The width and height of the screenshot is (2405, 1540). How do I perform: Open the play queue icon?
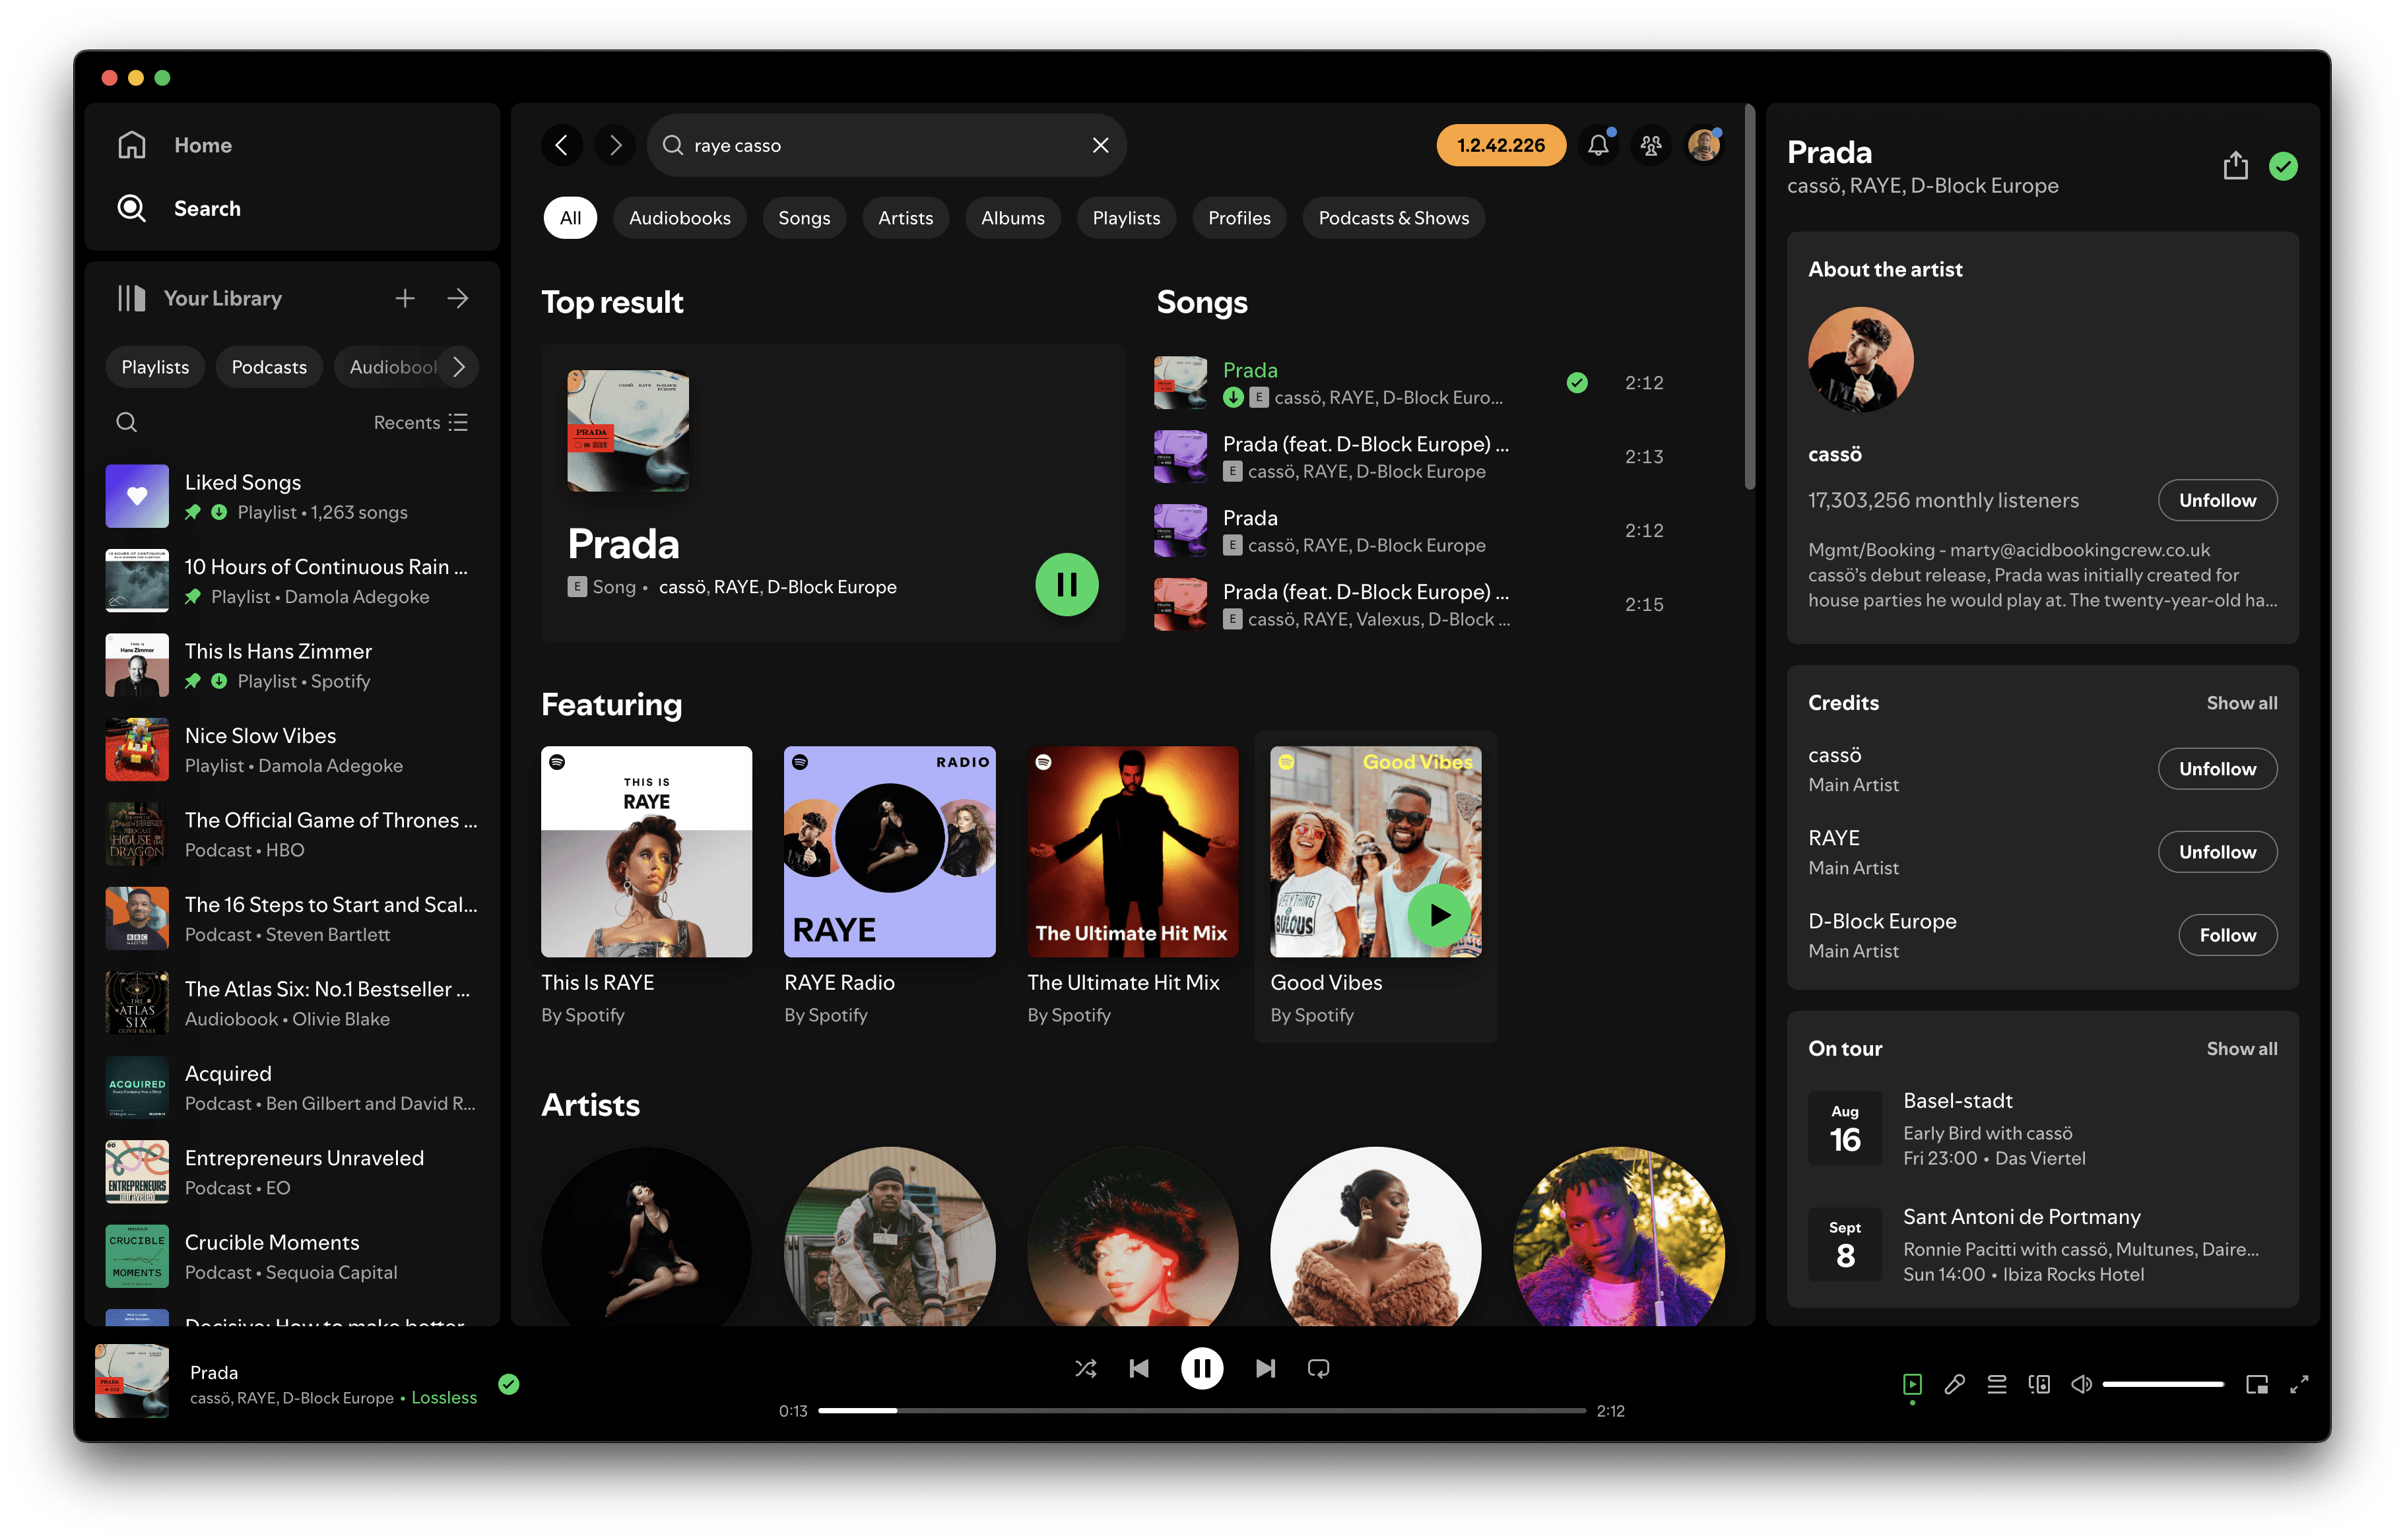pyautogui.click(x=1996, y=1384)
